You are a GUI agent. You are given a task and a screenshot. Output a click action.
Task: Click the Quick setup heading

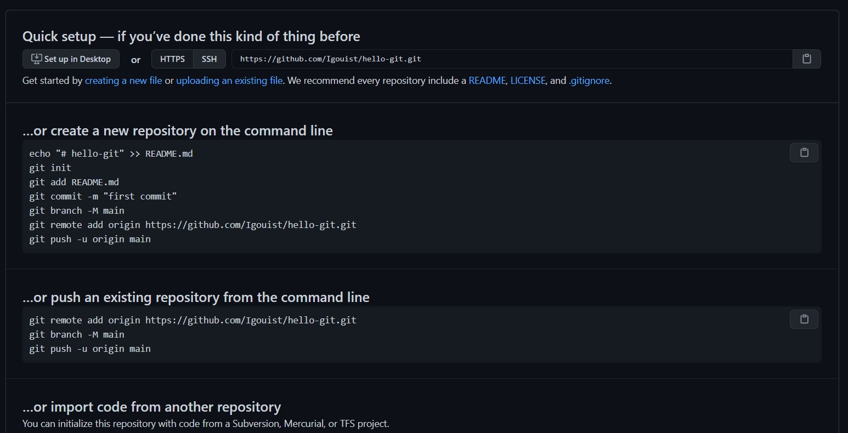point(191,37)
